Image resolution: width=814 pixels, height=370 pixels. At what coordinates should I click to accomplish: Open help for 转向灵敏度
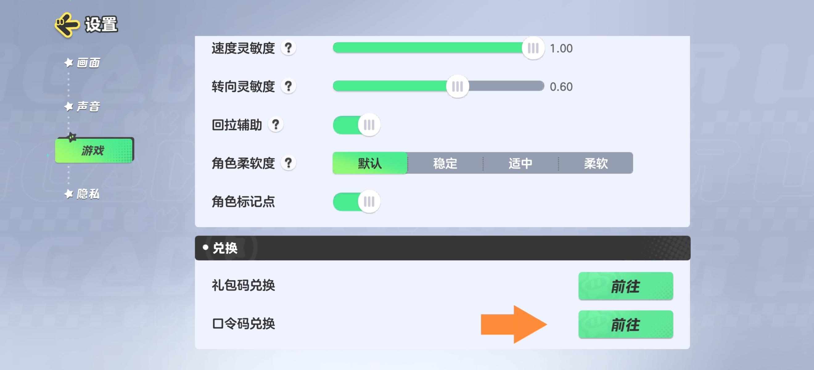point(288,86)
